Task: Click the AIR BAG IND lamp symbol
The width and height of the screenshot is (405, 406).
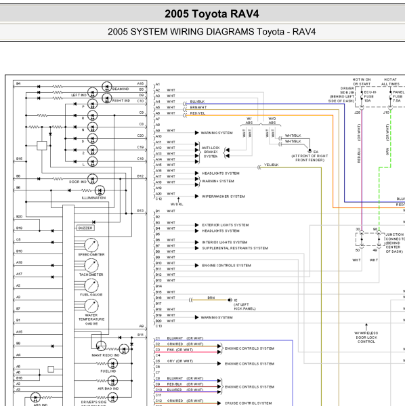Action: (112, 381)
